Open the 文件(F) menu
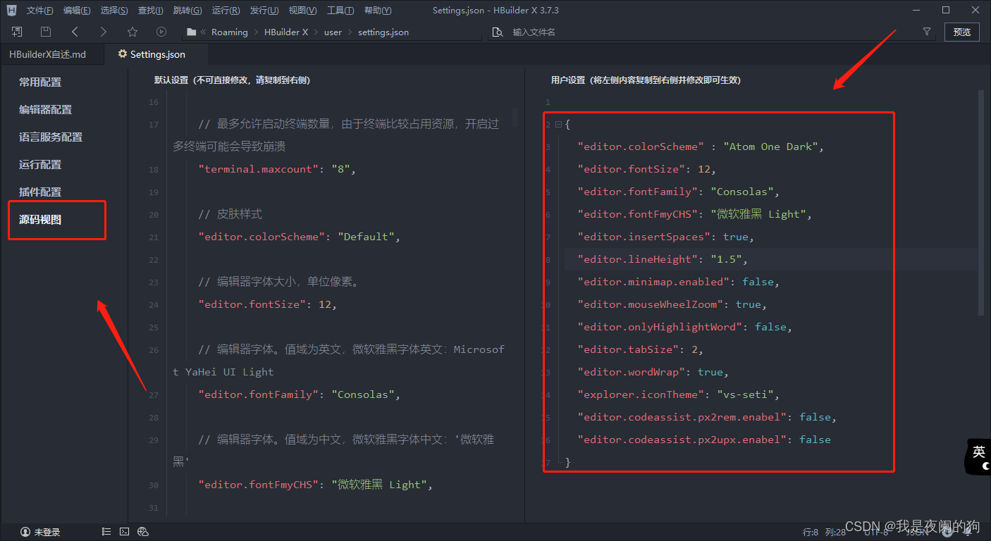991x541 pixels. [40, 11]
